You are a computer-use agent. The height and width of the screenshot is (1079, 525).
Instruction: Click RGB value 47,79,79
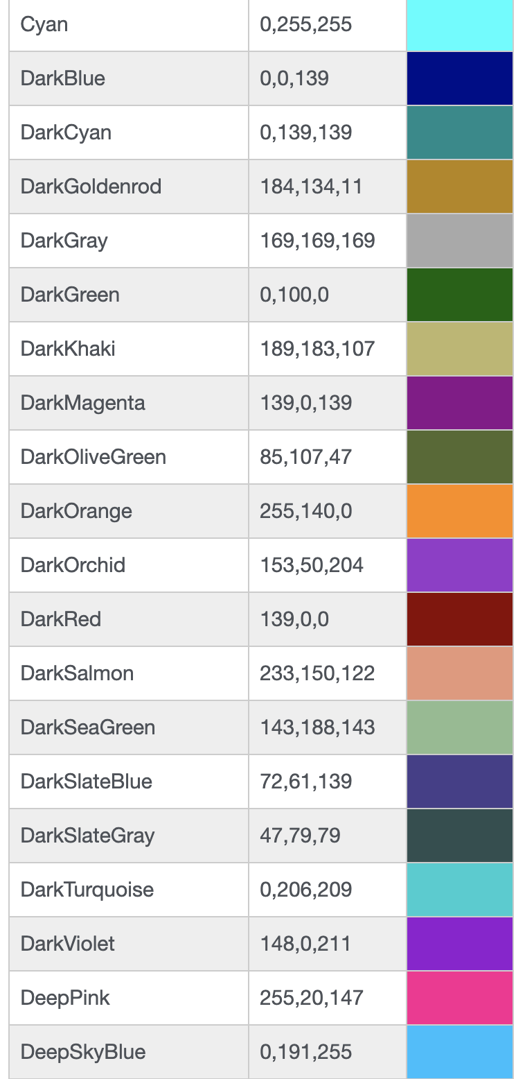pyautogui.click(x=300, y=836)
